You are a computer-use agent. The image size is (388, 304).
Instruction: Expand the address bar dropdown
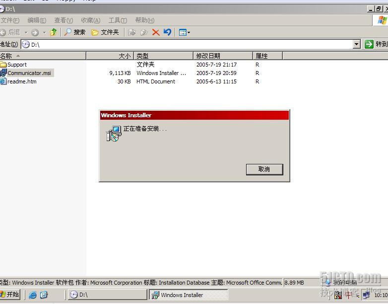click(356, 44)
